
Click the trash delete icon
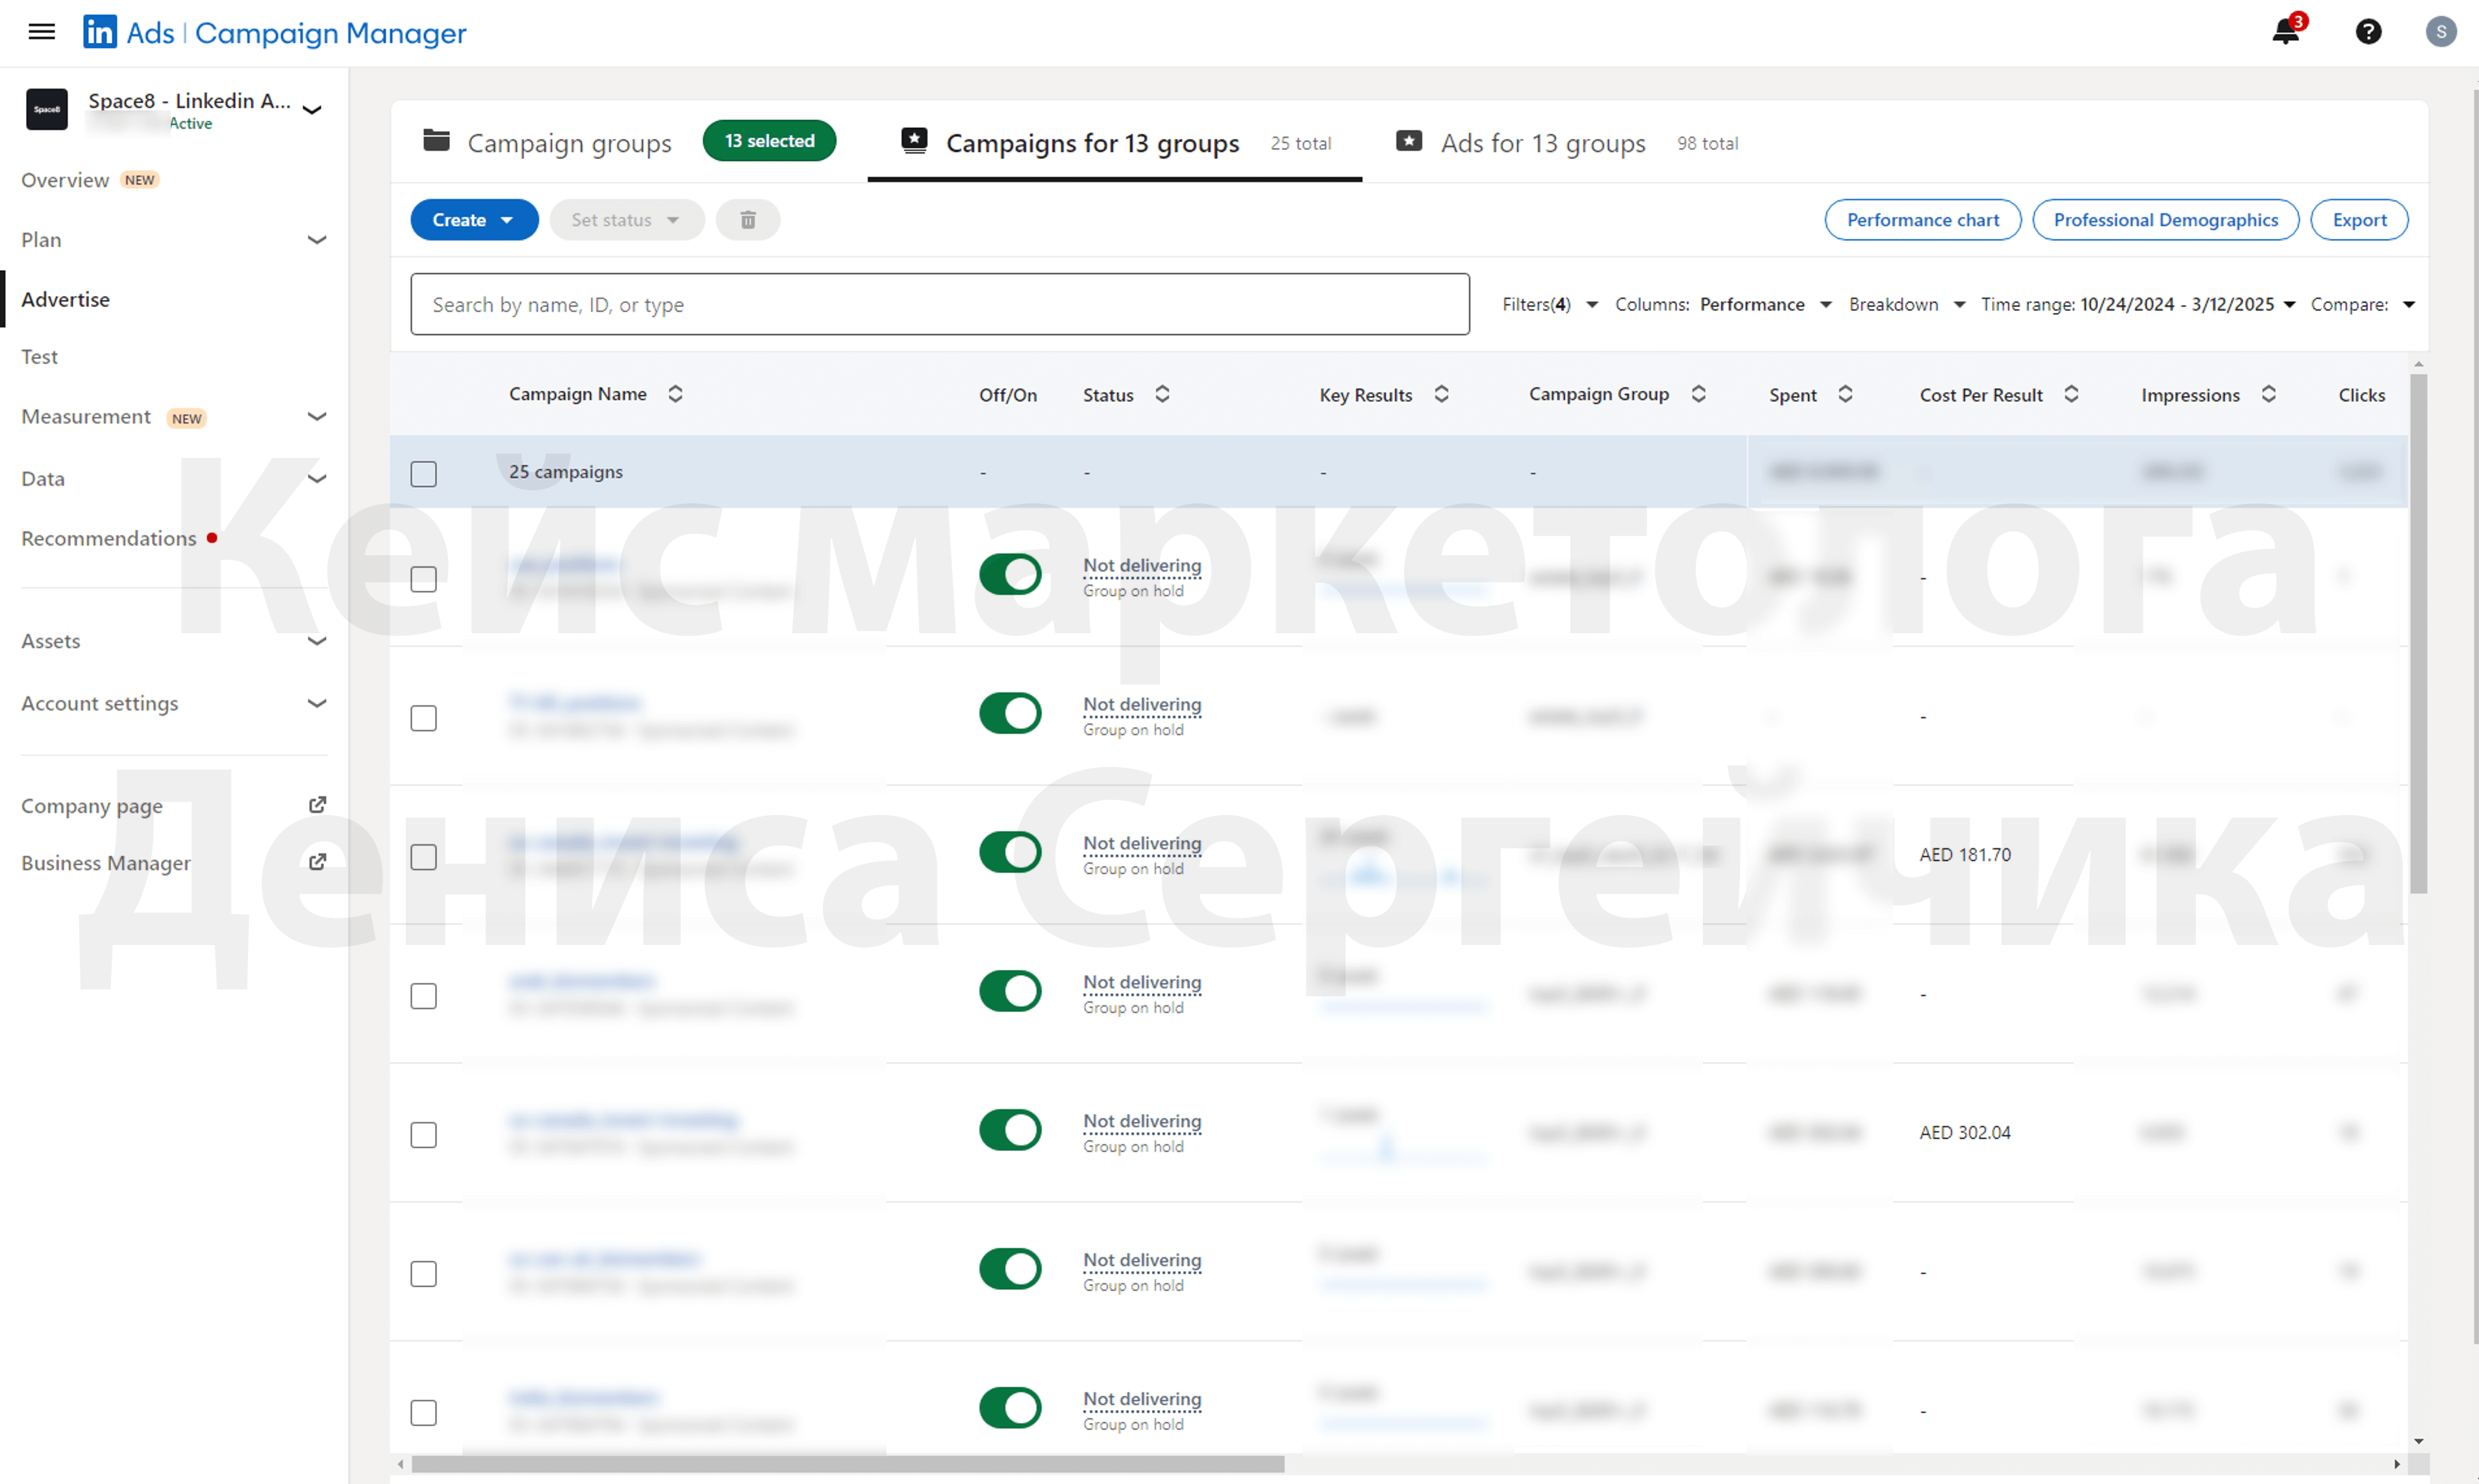click(747, 220)
